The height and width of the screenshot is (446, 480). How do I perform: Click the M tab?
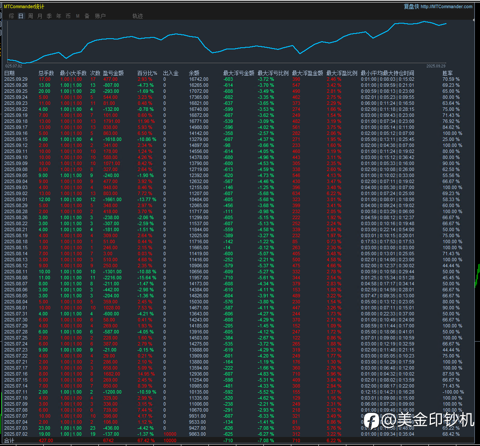tap(78, 16)
